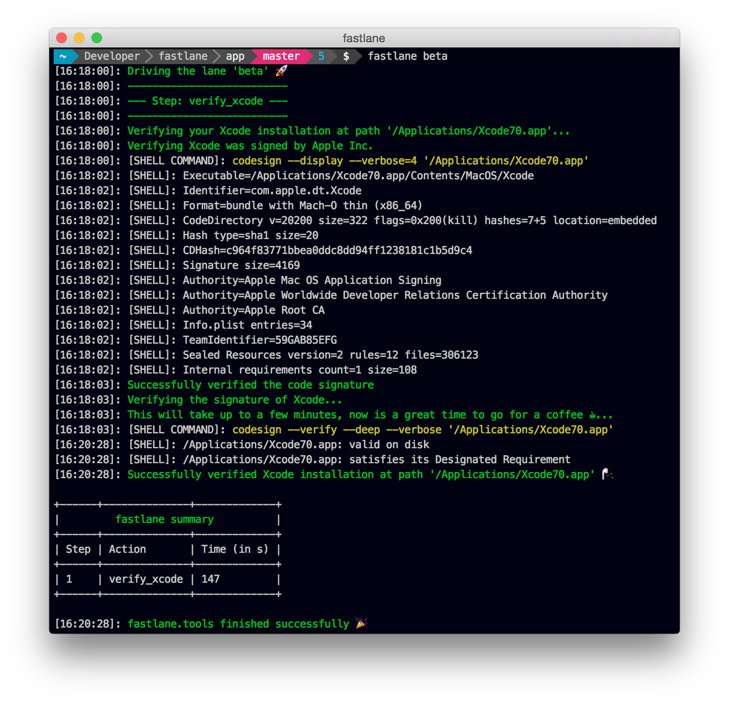The height and width of the screenshot is (704, 729).
Task: Click 'Format=bundle with Mach-O thin (x86_64)'
Action: (x=303, y=205)
